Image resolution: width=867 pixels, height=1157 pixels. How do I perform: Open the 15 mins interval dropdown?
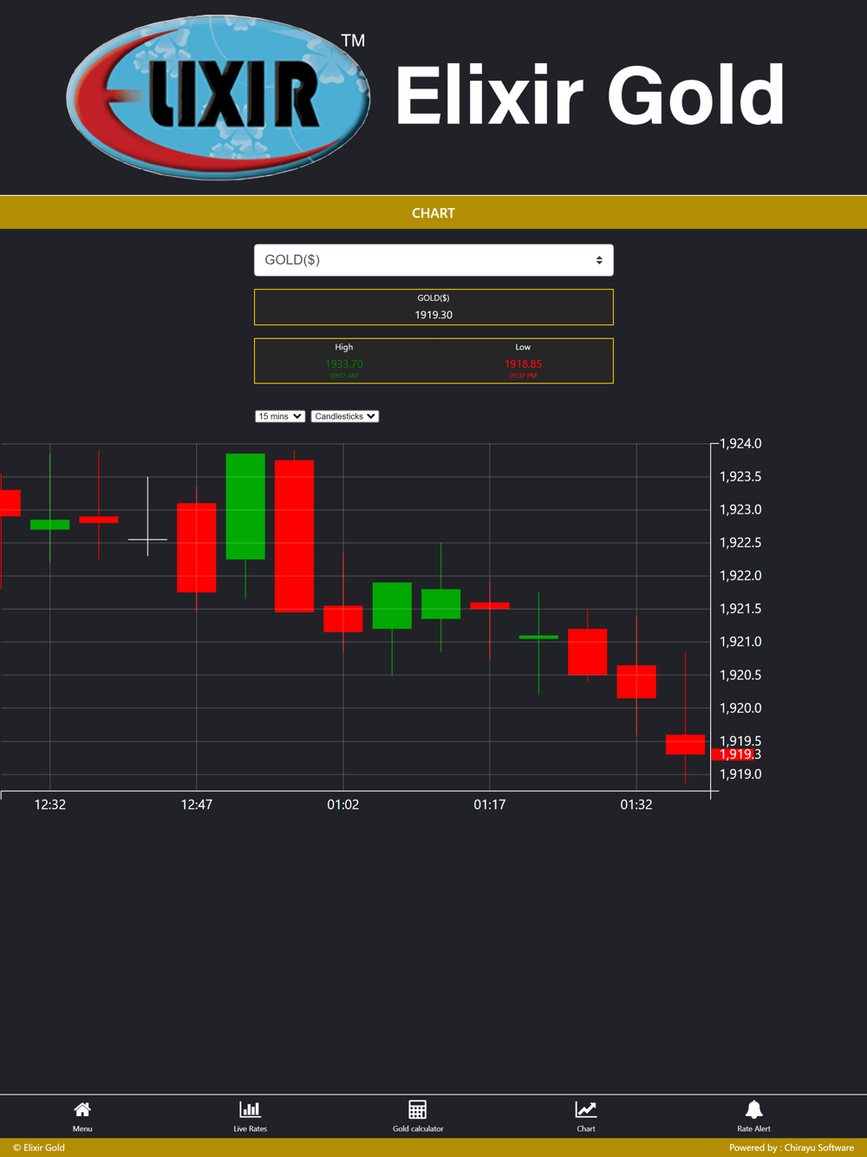point(280,416)
